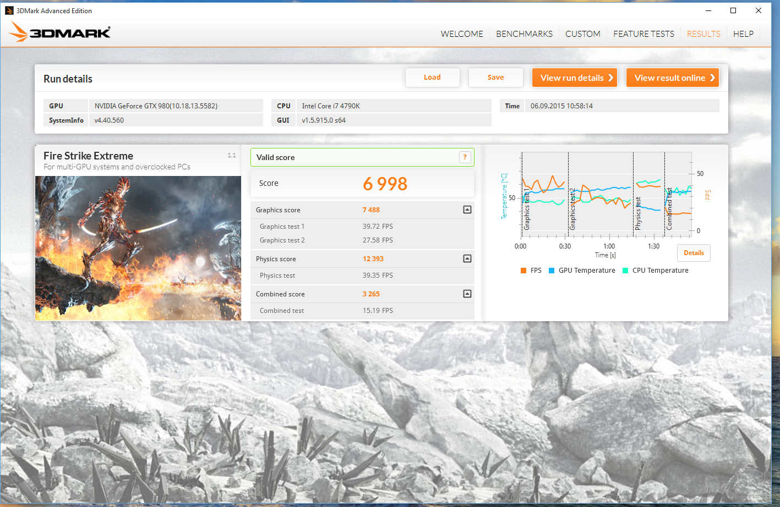The height and width of the screenshot is (507, 780).
Task: Click the GPU name NVIDIA GeForce GTX 980
Action: (156, 106)
